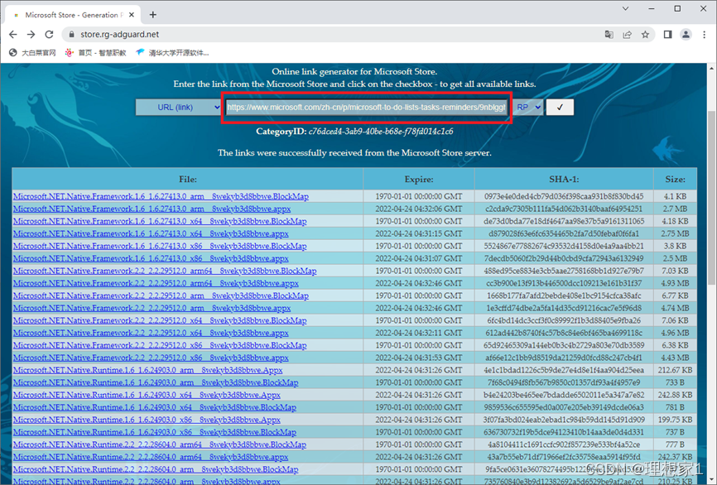The height and width of the screenshot is (485, 717).
Task: Download Framework.1.6 1.6.27413.0 x86 appx file
Action: [x=151, y=258]
